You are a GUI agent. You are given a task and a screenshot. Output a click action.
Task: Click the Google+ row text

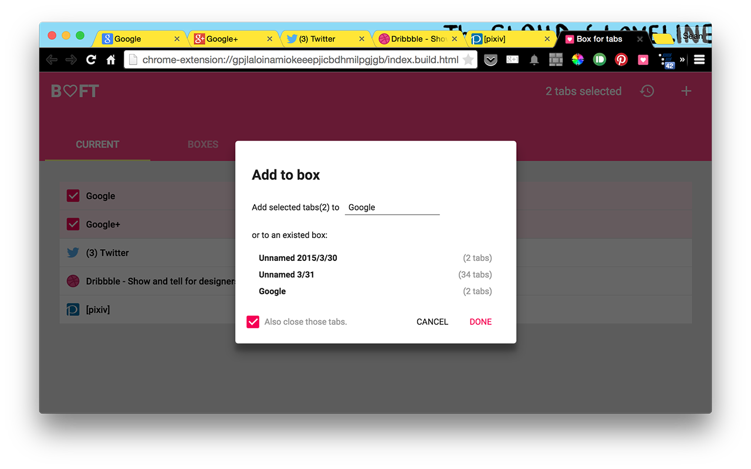(x=103, y=225)
